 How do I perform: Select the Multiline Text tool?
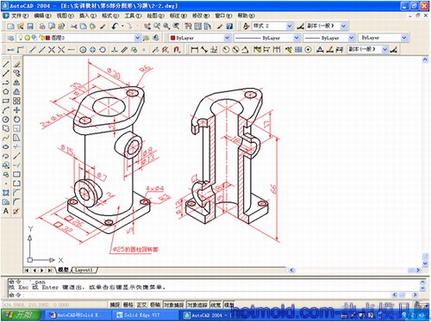click(6, 211)
